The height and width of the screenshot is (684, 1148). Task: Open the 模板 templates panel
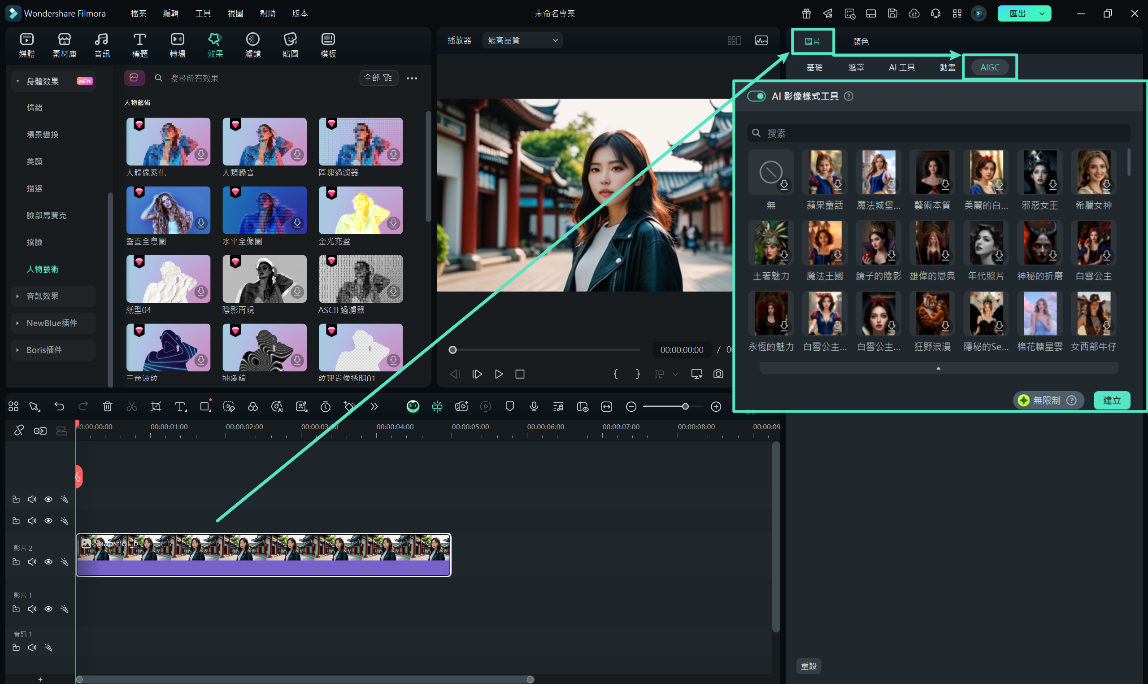tap(328, 45)
